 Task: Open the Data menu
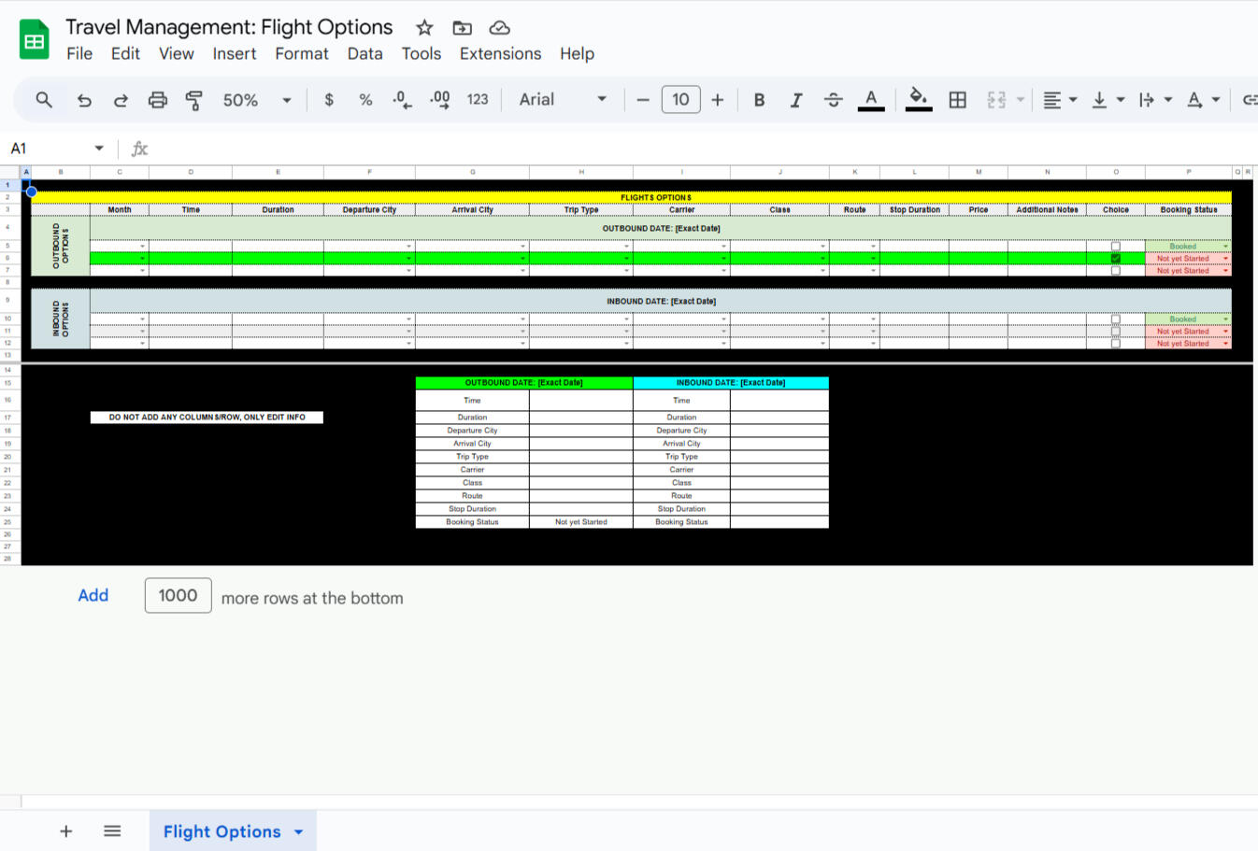pos(365,53)
